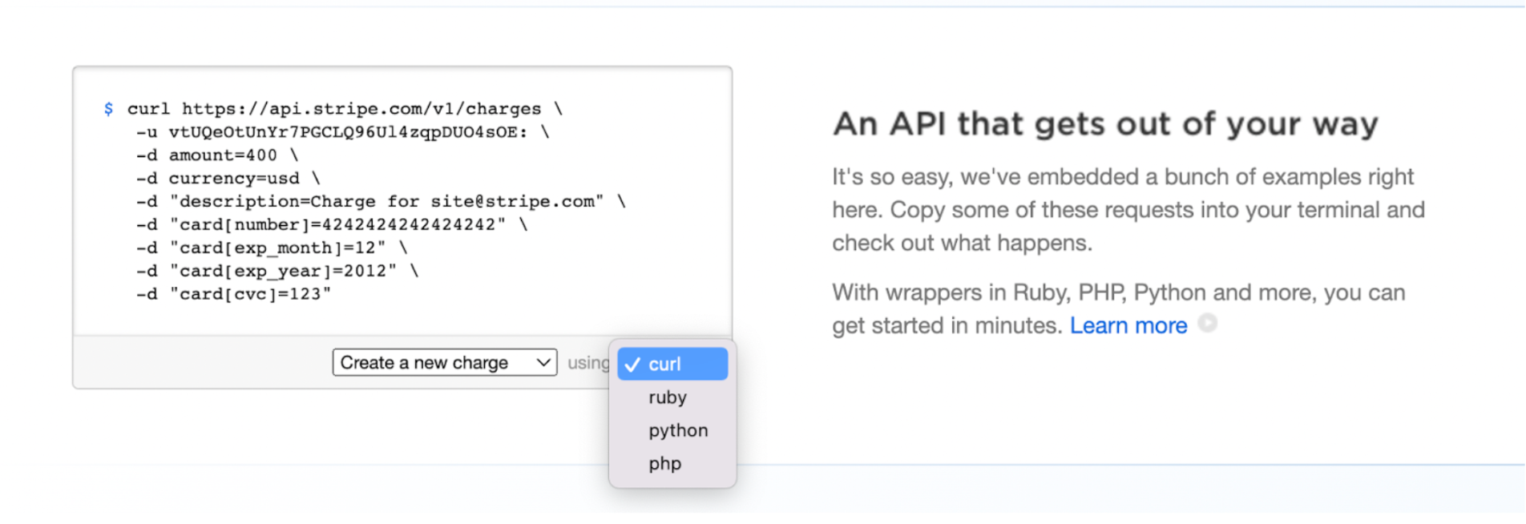Screen dimensions: 1526x524
Task: Choose python in the language list
Action: [678, 430]
